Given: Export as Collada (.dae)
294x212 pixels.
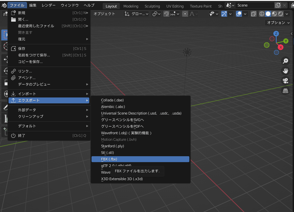Looking at the screenshot, I should tap(140, 100).
